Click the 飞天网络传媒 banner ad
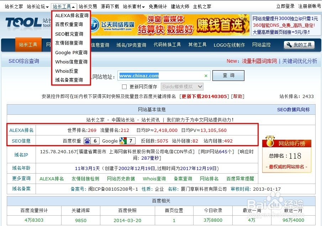This screenshot has width=322, height=226. point(170,25)
